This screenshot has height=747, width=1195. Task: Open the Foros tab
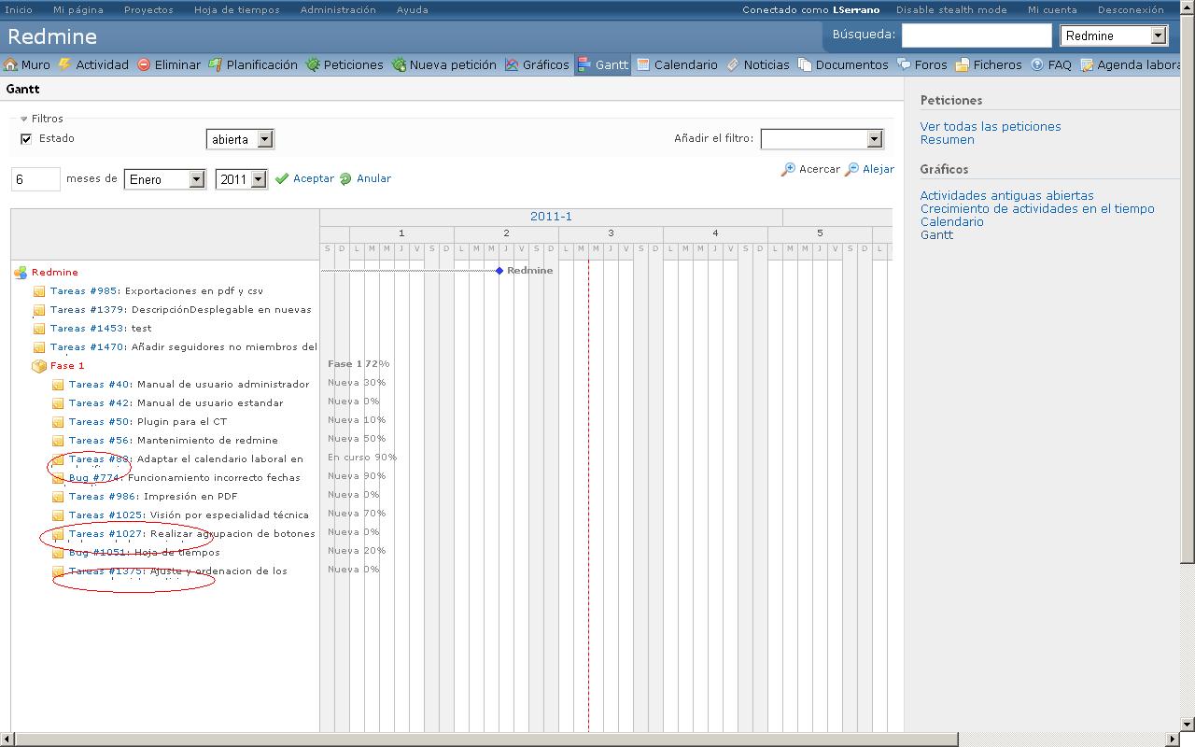(x=921, y=64)
